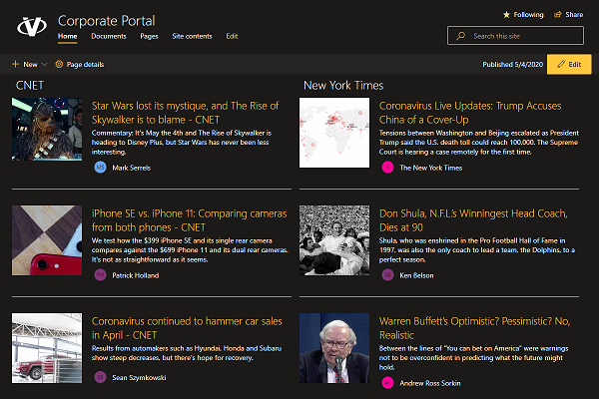Open the Coronavirus Live Updates article
The height and width of the screenshot is (399, 599).
pos(470,113)
